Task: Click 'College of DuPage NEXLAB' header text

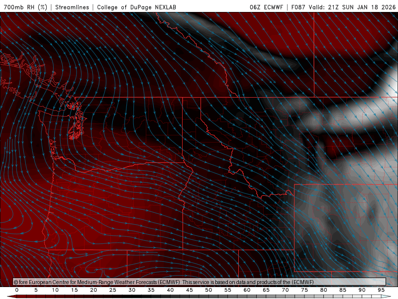Action: (136, 7)
